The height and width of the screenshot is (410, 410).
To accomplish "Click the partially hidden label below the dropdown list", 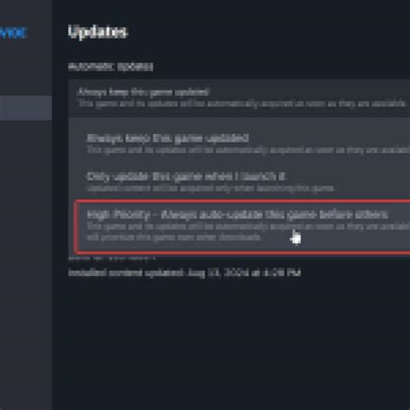I will [x=112, y=258].
